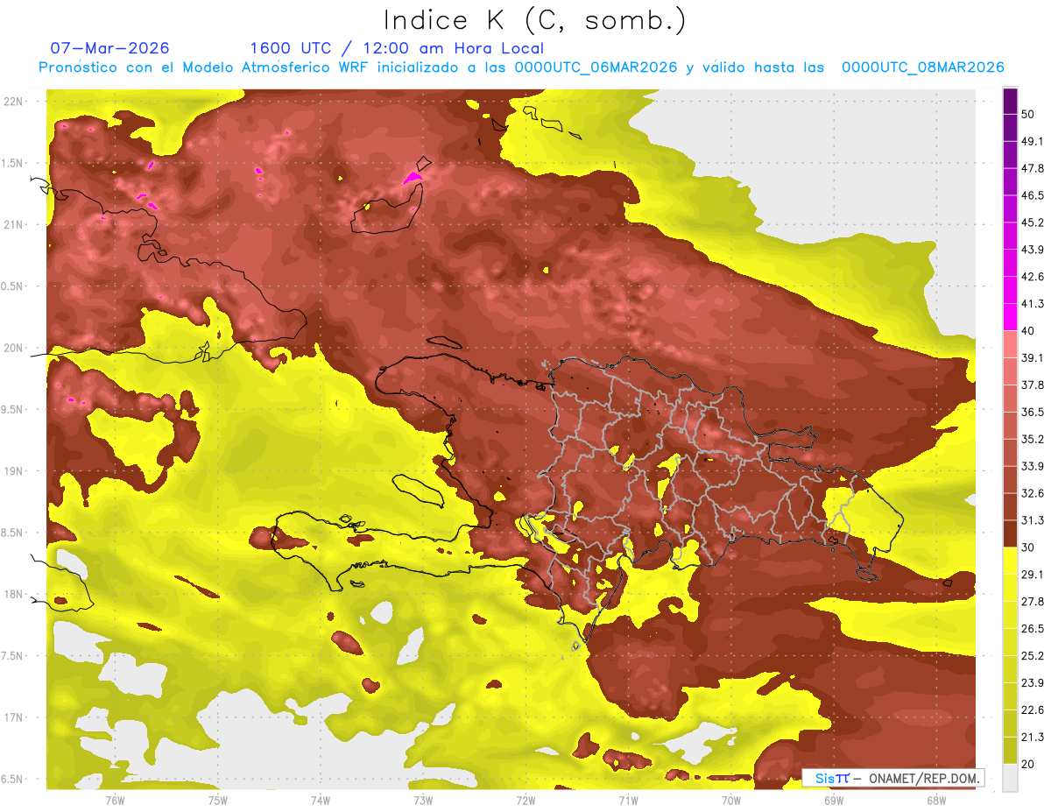Click the "22N" latitude label
Screen dimensions: 1051x812
point(13,101)
